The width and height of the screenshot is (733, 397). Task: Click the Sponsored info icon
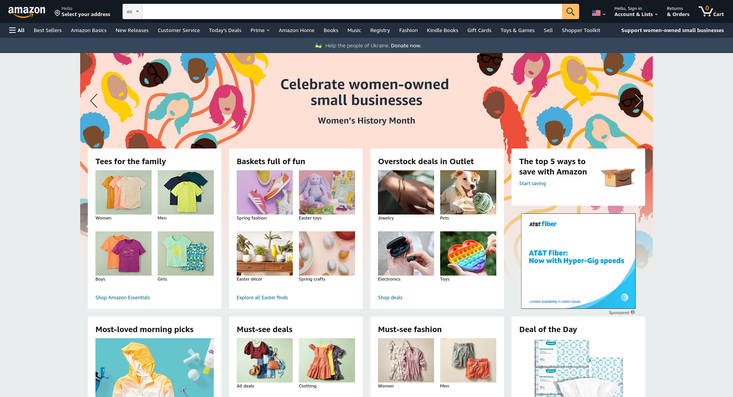tap(633, 312)
